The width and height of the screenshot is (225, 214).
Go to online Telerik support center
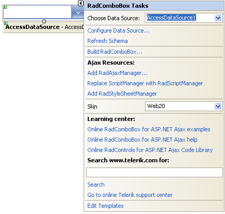(x=130, y=195)
